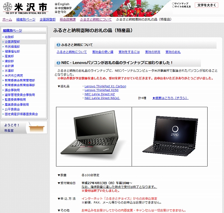Select 総務部 in sidebar
Image resolution: width=224 pixels, height=213 pixels.
tap(9, 37)
